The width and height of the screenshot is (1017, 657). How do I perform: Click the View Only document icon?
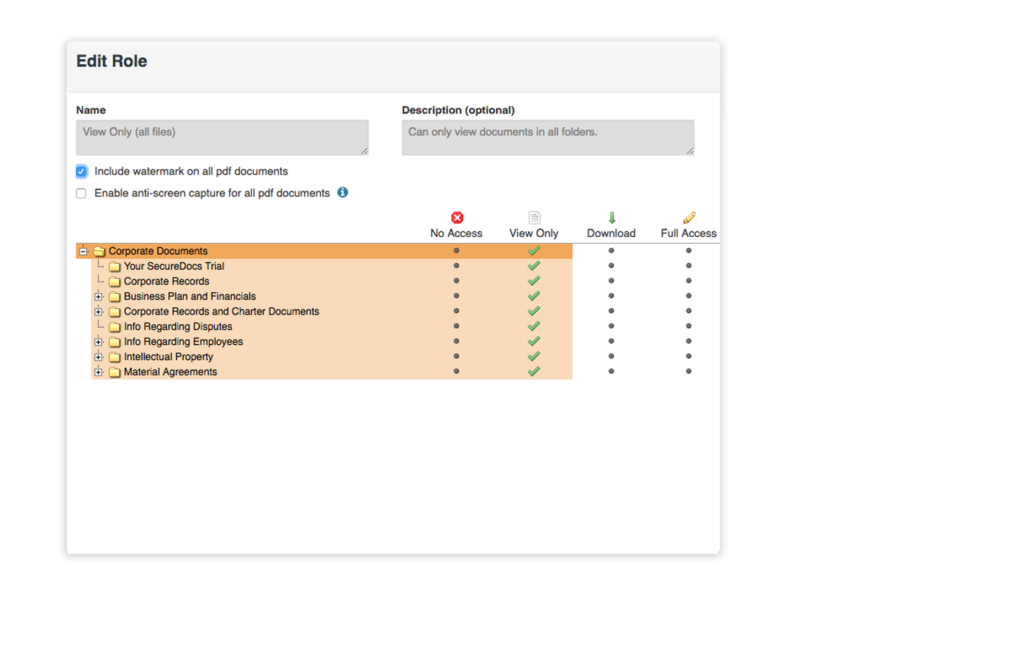pos(534,217)
